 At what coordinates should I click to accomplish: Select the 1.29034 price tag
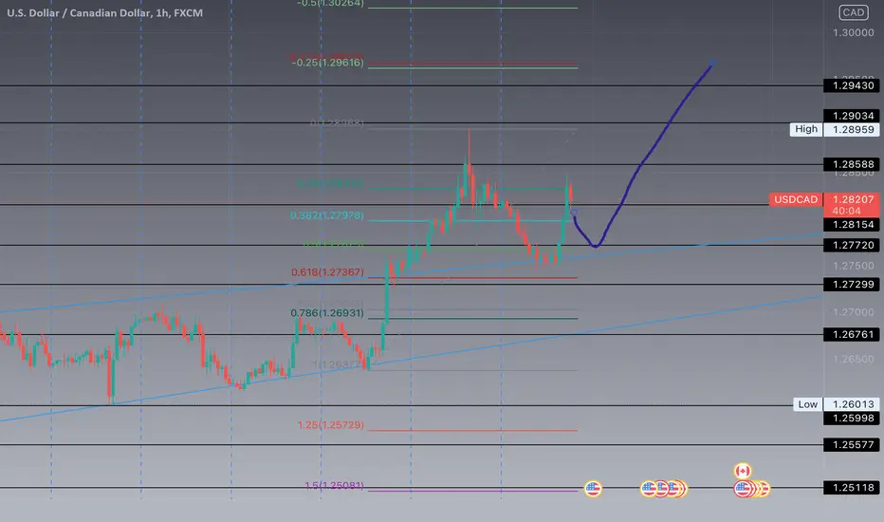tap(853, 116)
